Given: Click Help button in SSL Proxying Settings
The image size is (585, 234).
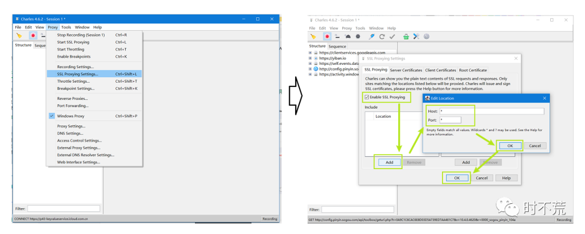Looking at the screenshot, I should click(x=506, y=178).
